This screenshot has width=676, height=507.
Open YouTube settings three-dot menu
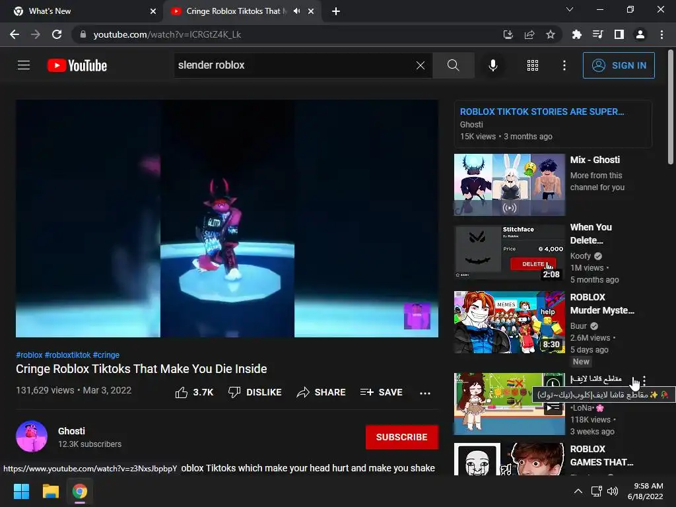point(564,65)
